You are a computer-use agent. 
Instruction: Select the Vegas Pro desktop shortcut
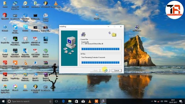pos(25,53)
